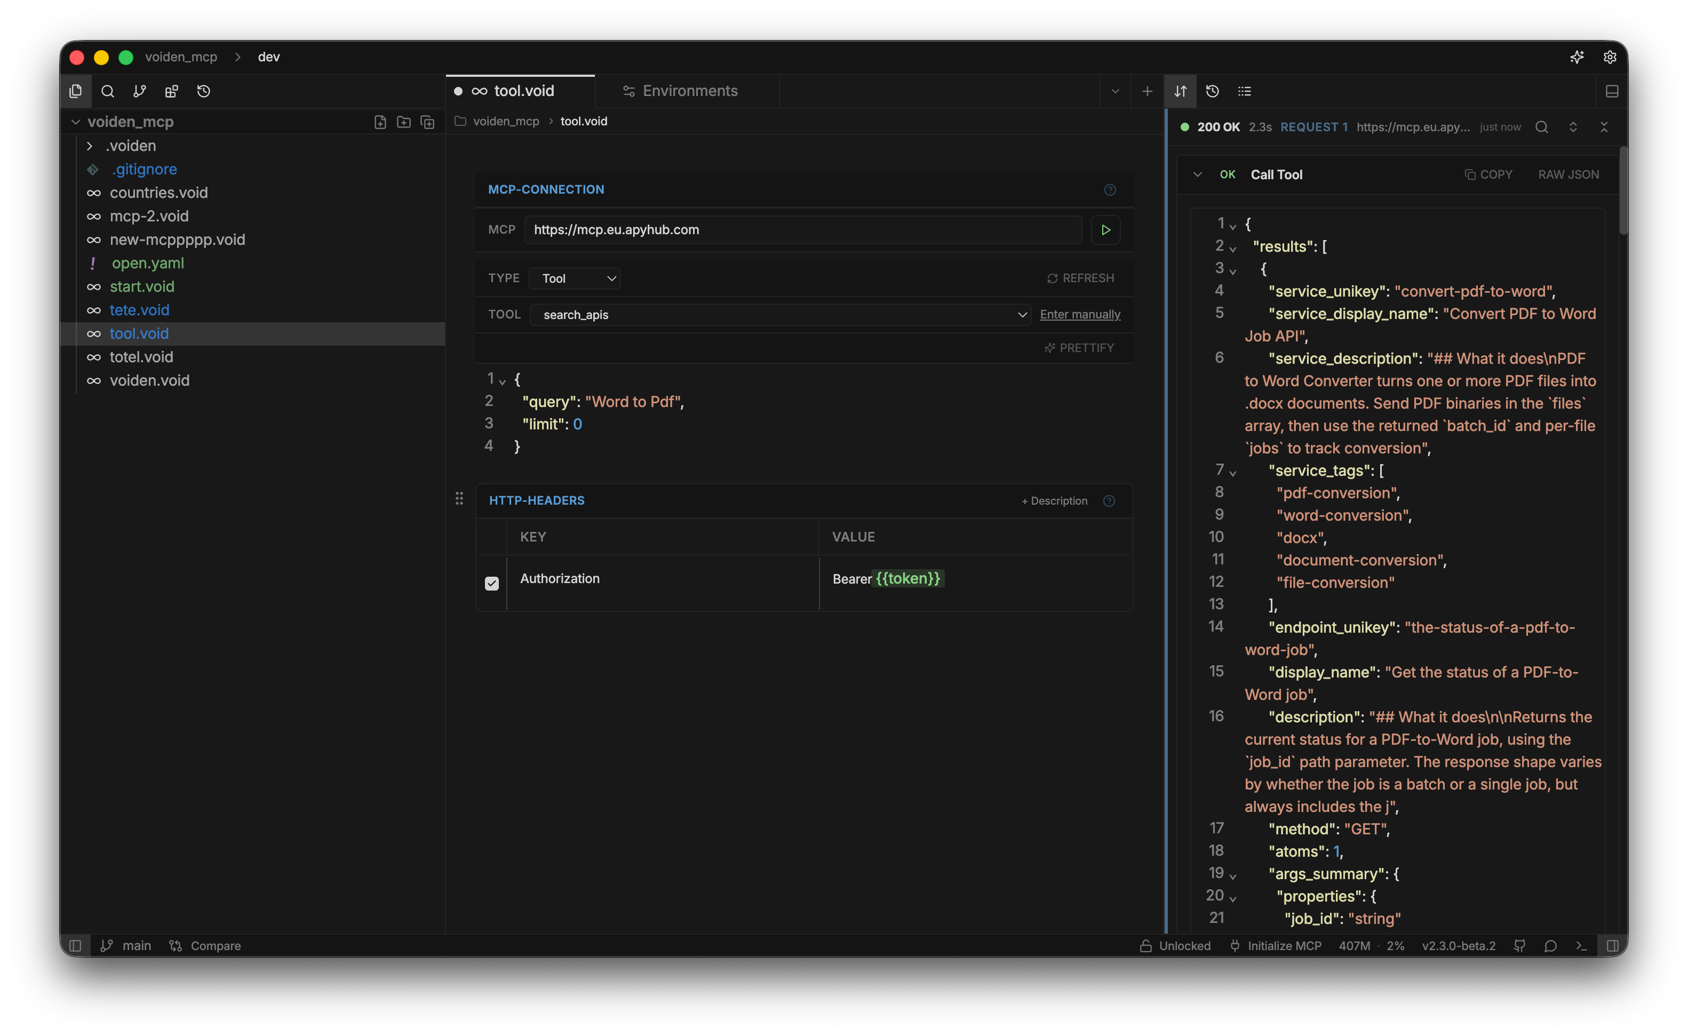The height and width of the screenshot is (1036, 1688).
Task: Collapse the Call Tool result section
Action: pyautogui.click(x=1198, y=175)
